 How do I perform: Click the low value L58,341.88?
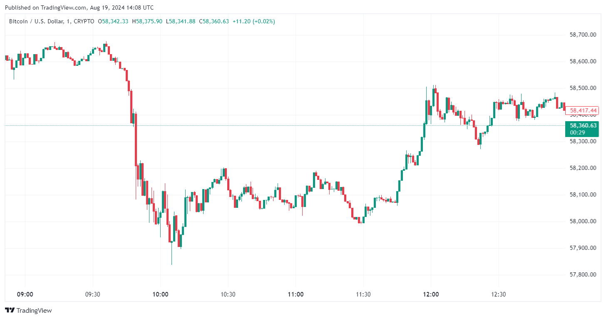click(x=181, y=21)
